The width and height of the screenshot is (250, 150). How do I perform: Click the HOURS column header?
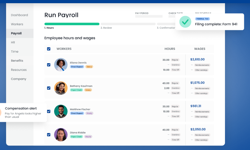(170, 49)
